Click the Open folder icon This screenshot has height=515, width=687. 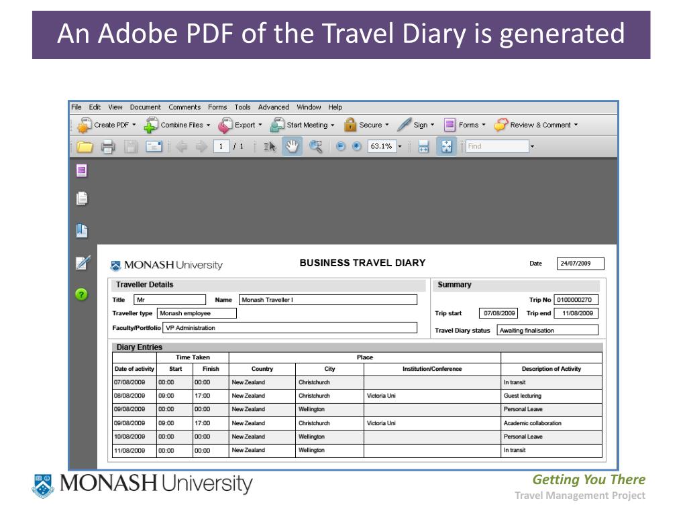pyautogui.click(x=85, y=147)
